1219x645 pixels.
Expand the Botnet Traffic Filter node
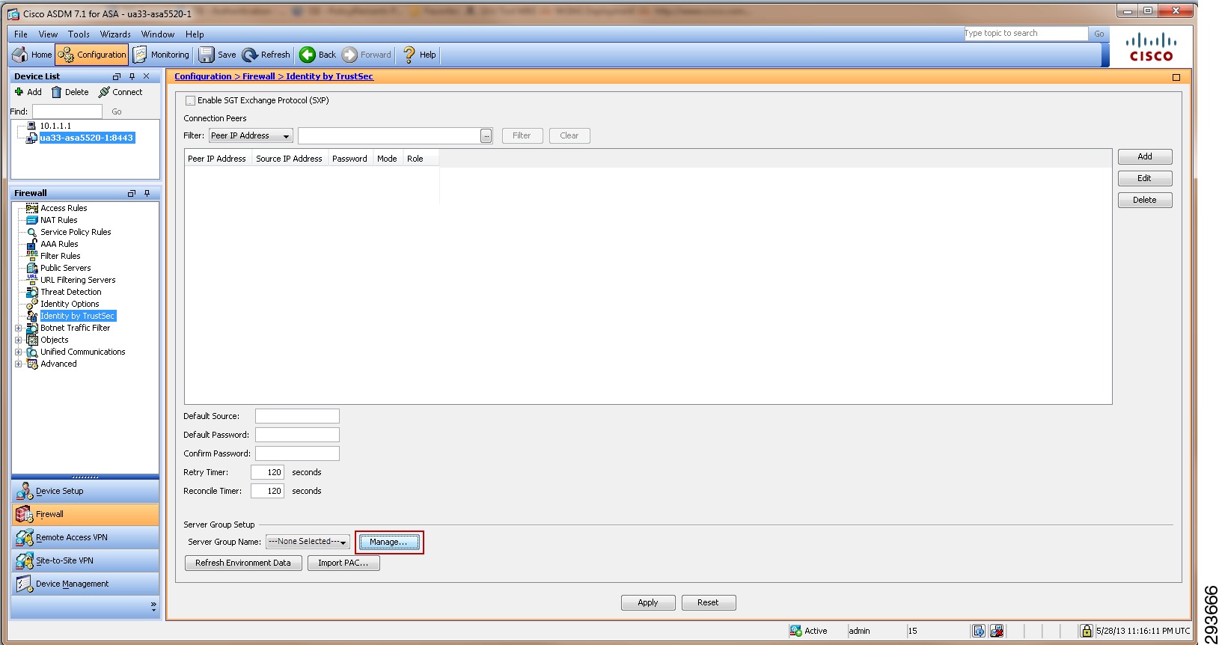(19, 328)
